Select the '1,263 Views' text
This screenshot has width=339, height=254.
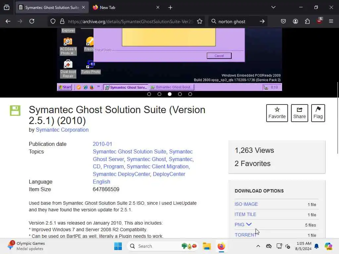point(254,150)
